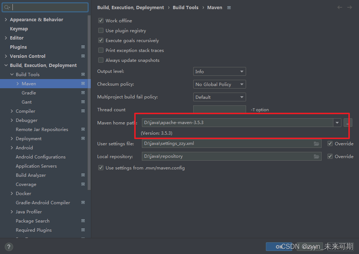Click browse button next to Maven home path
359x254 pixels.
click(x=348, y=123)
